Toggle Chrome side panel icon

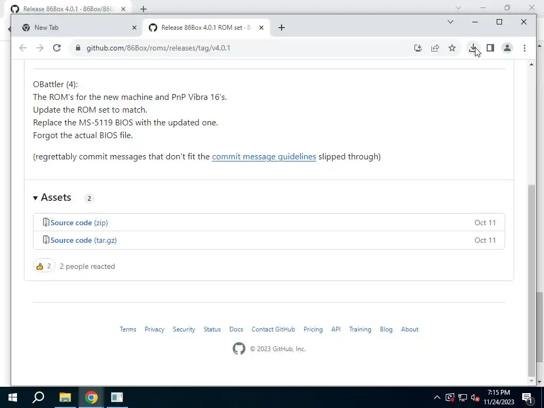click(490, 48)
